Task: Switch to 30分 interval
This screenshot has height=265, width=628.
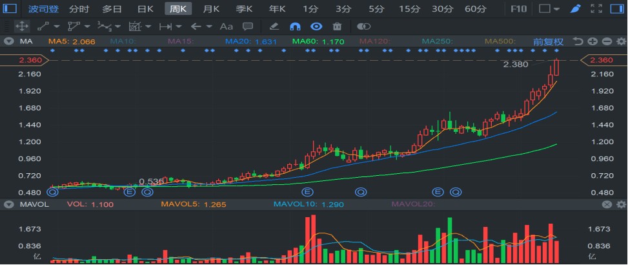Action: click(443, 9)
